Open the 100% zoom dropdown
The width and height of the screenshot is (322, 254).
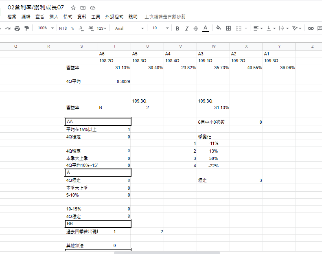(46, 28)
